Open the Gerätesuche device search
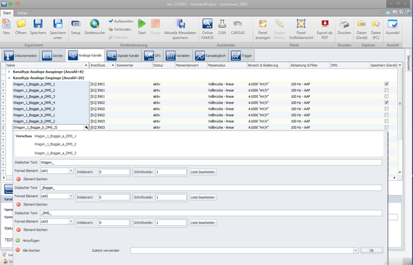This screenshot has width=413, height=265. click(95, 25)
